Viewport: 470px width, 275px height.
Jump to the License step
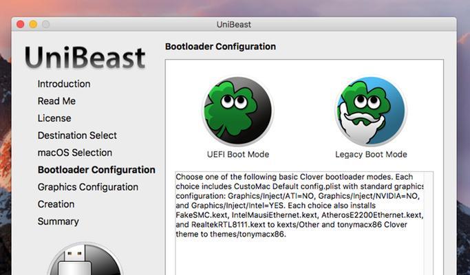[x=54, y=118]
